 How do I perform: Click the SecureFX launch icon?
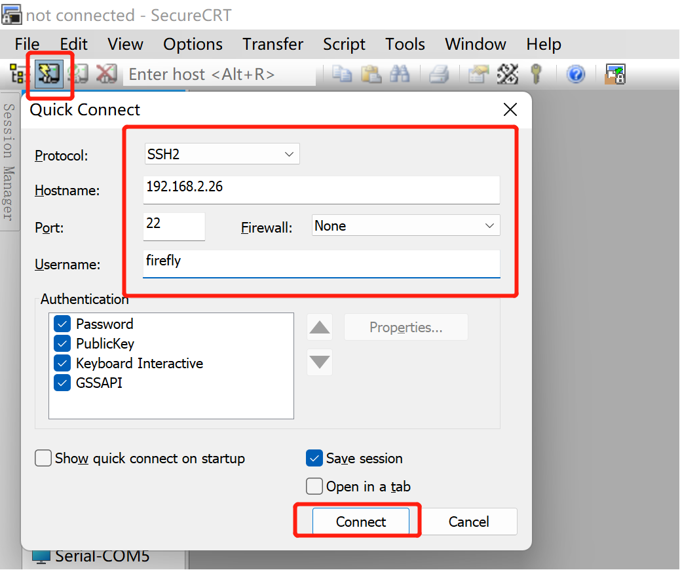(615, 74)
